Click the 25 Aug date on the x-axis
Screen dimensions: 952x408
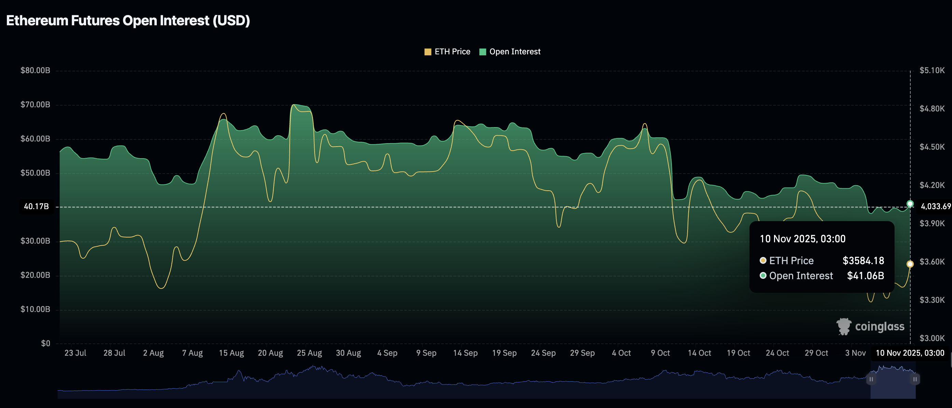tap(309, 353)
